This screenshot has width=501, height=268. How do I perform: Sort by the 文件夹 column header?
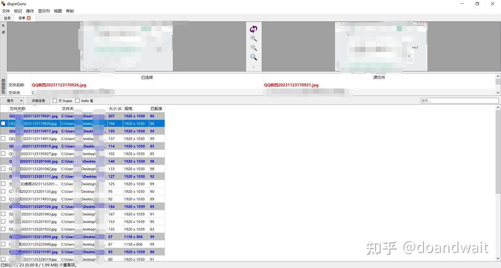tap(84, 109)
